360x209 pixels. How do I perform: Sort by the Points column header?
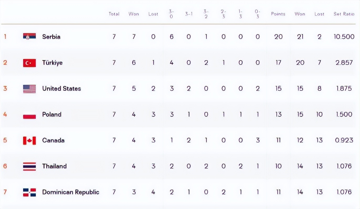278,14
